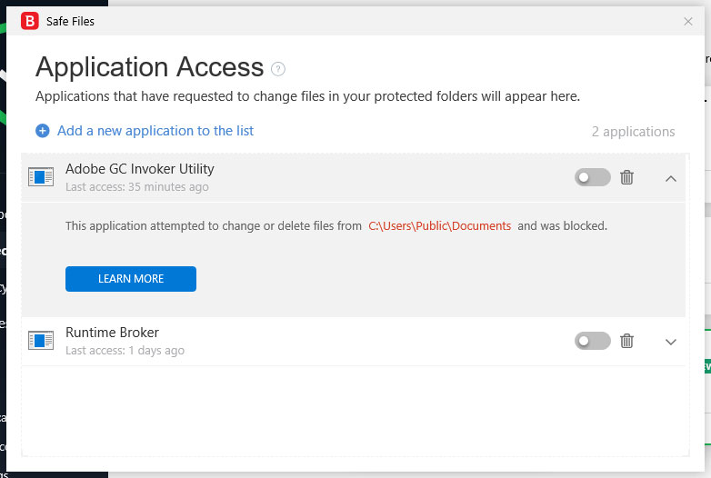Click the Application Access heading
711x478 pixels.
149,67
